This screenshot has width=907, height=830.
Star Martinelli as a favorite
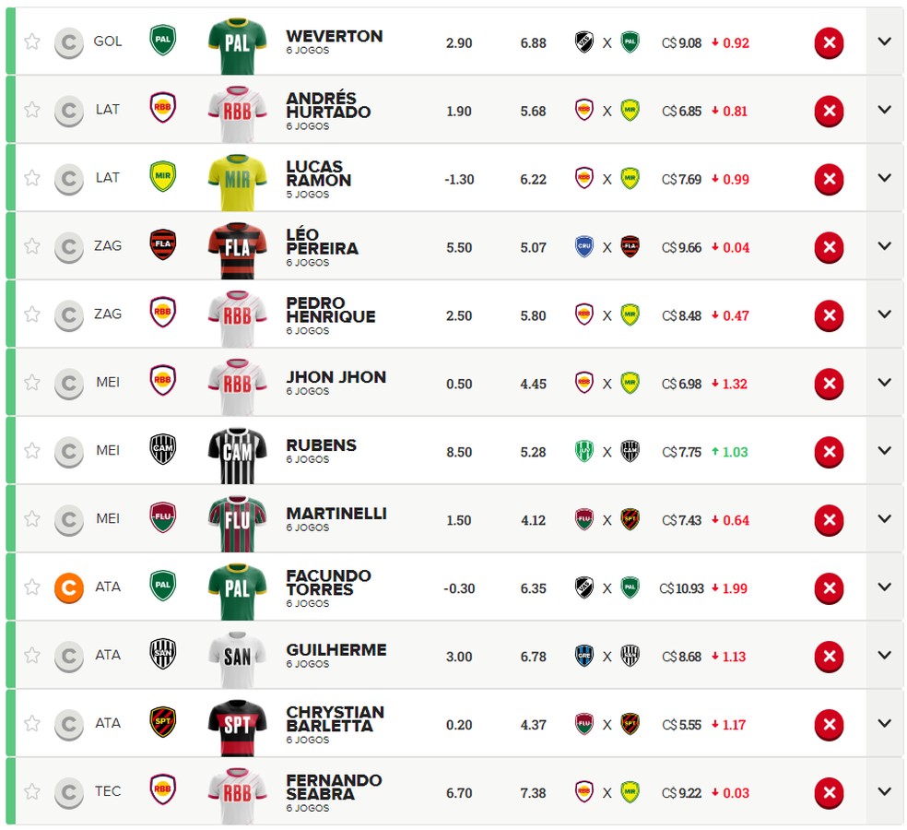click(x=32, y=518)
